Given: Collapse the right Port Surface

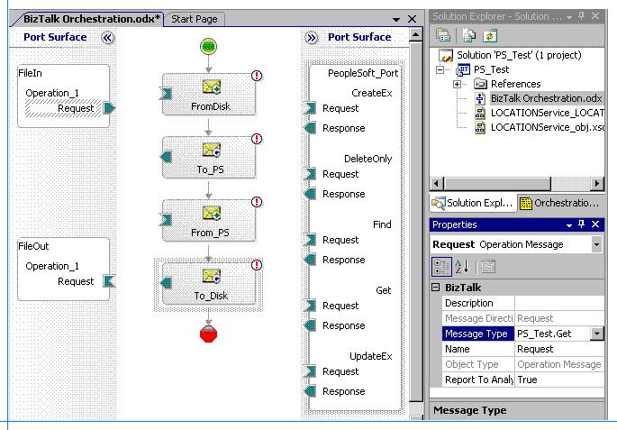Looking at the screenshot, I should tap(312, 38).
